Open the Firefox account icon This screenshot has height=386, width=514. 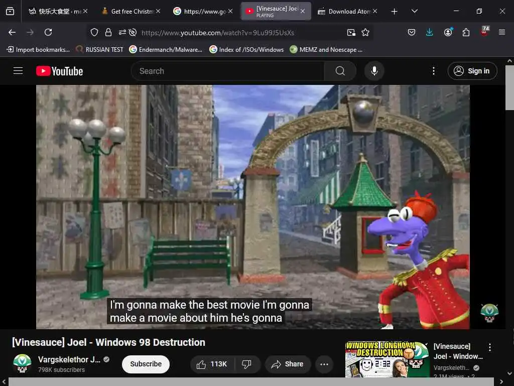448,32
